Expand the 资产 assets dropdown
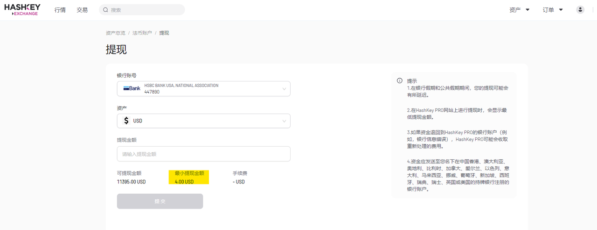 pos(520,10)
